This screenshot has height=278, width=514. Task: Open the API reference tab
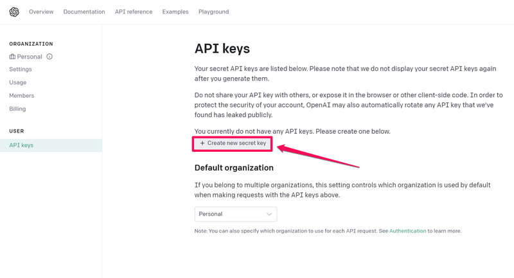pos(134,12)
